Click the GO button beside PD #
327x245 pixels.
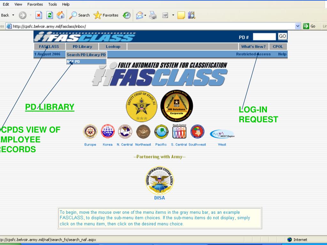coord(282,36)
